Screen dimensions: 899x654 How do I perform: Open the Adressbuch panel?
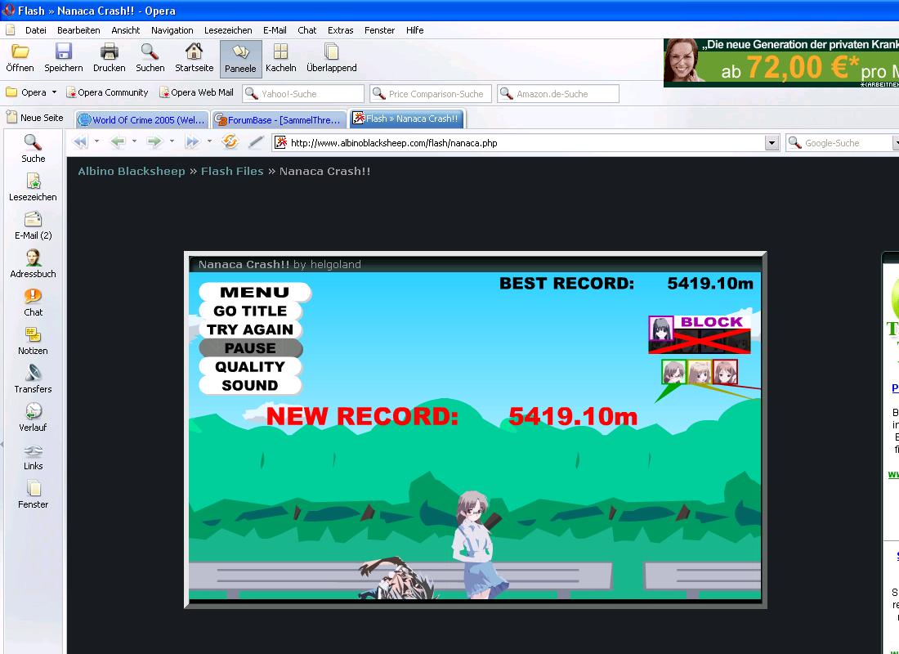[33, 264]
